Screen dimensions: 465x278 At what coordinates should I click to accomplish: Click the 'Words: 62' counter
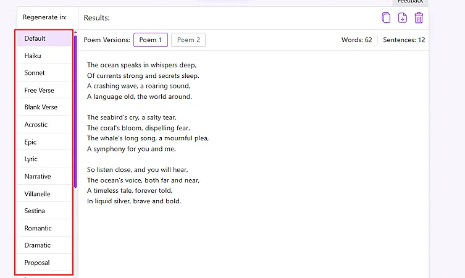point(356,40)
